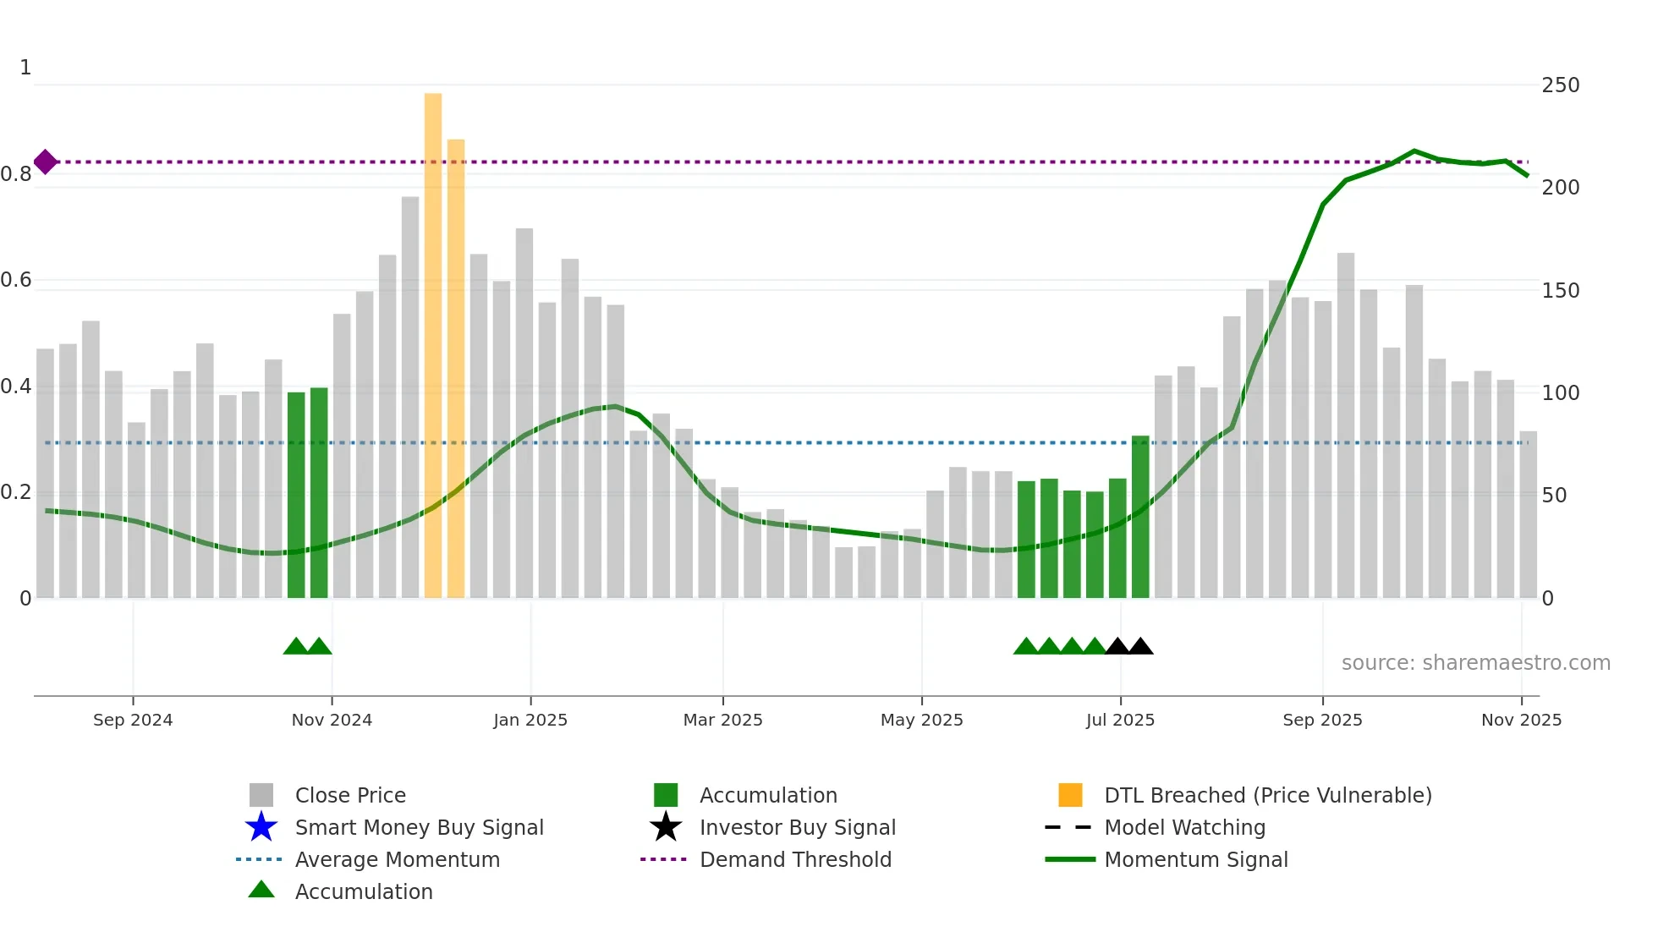
Task: Click the purple diamond Demand Threshold marker
Action: click(46, 162)
